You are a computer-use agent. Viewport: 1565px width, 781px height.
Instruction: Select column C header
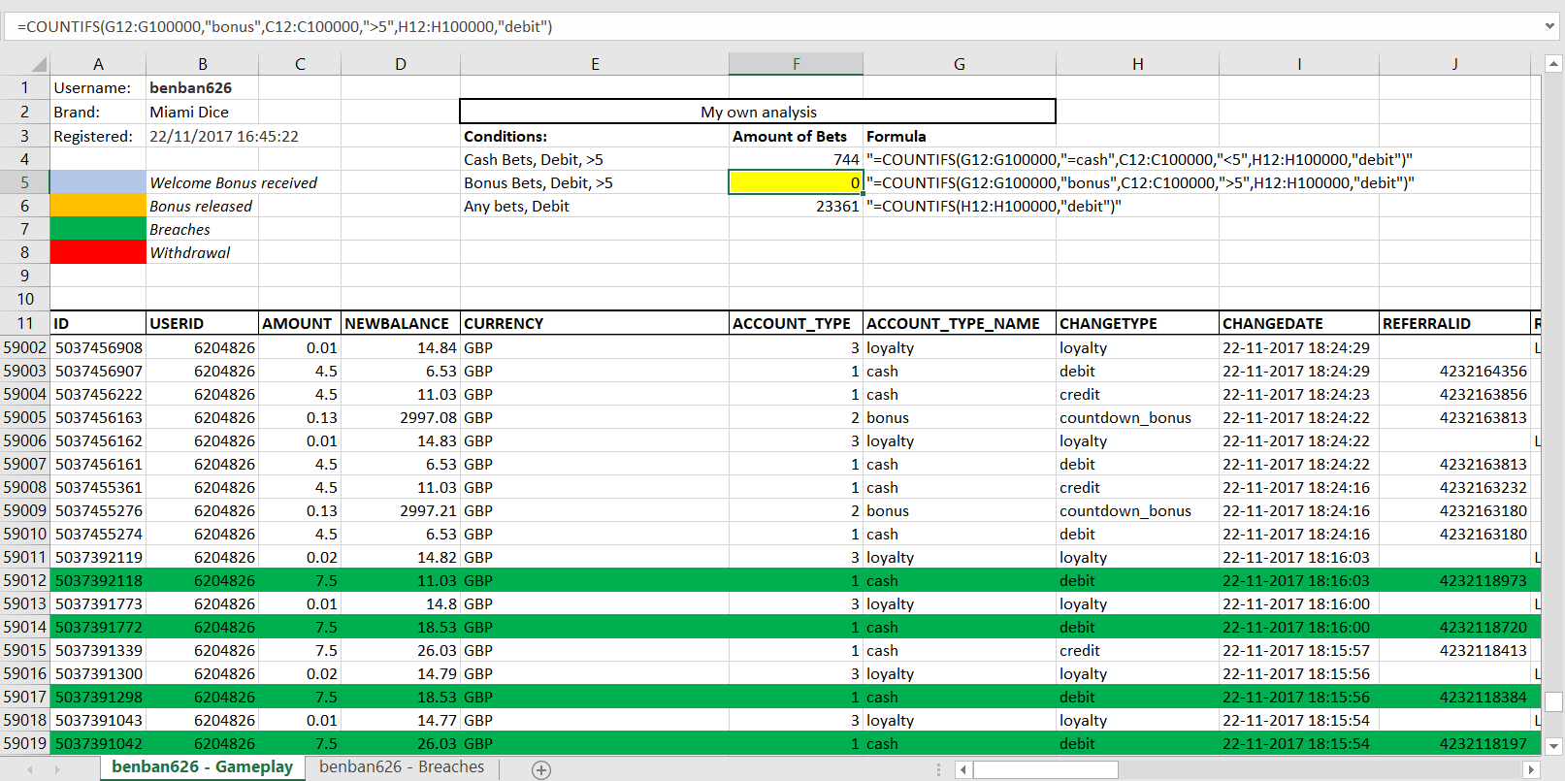coord(300,64)
